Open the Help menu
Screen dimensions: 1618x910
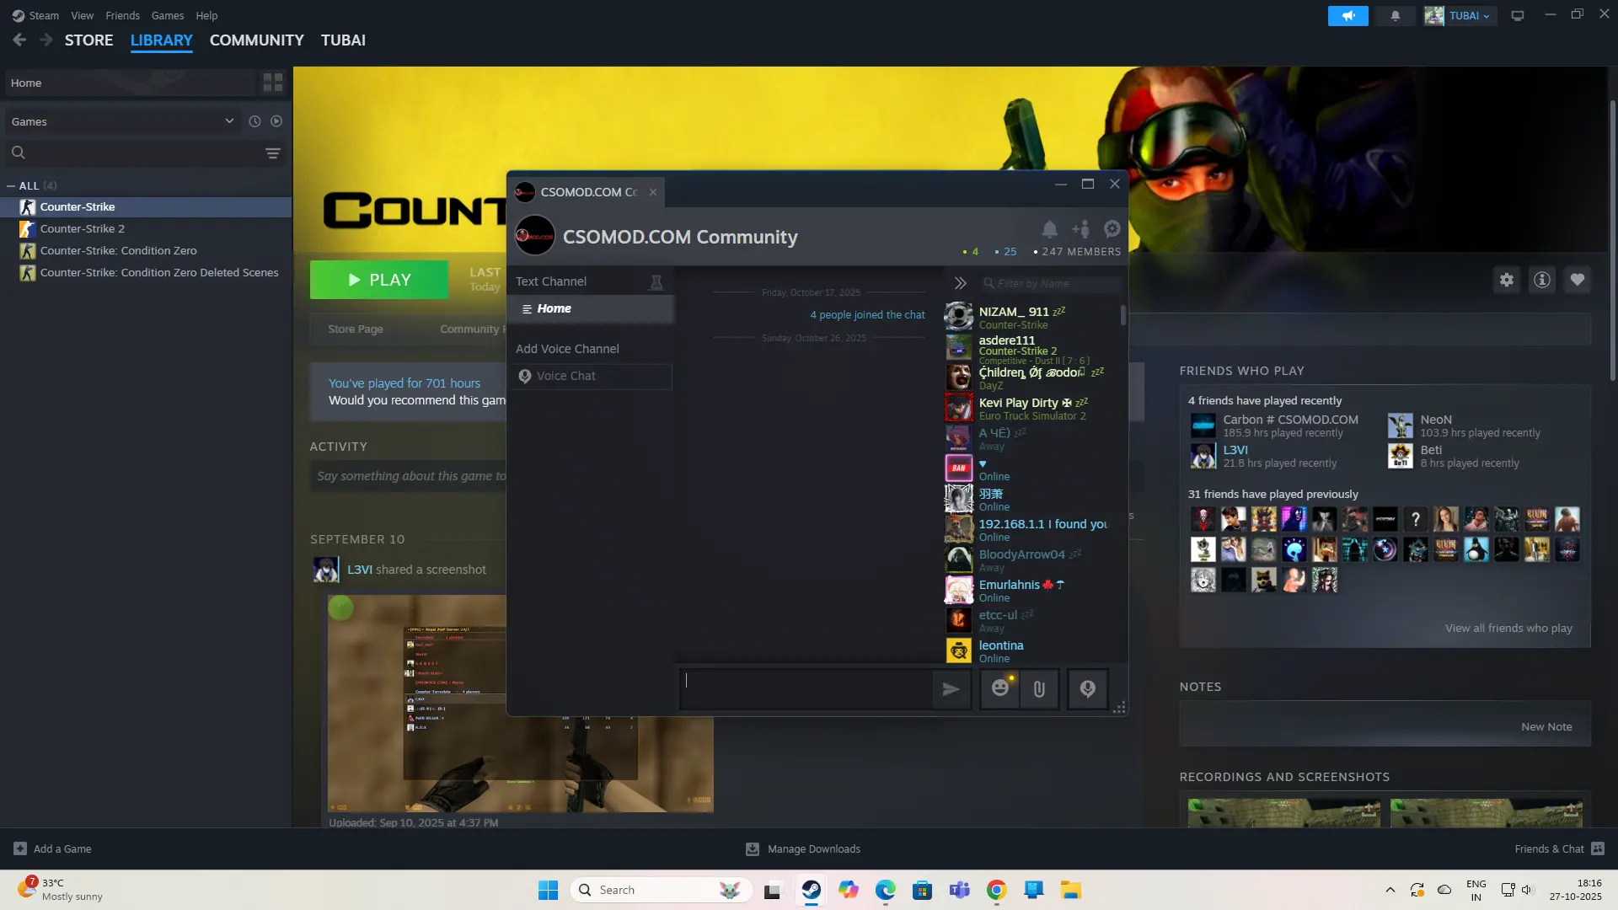[x=206, y=15]
